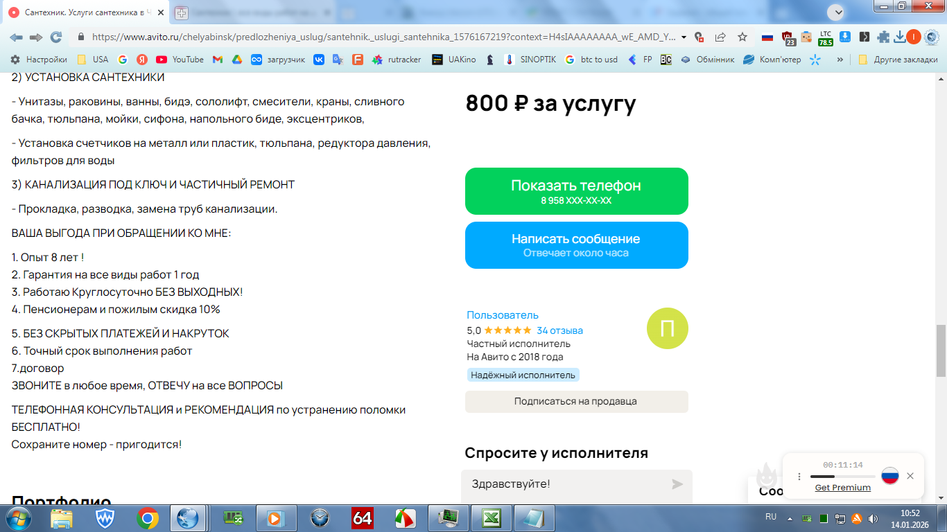Click Подписаться на продавца button

pos(577,402)
